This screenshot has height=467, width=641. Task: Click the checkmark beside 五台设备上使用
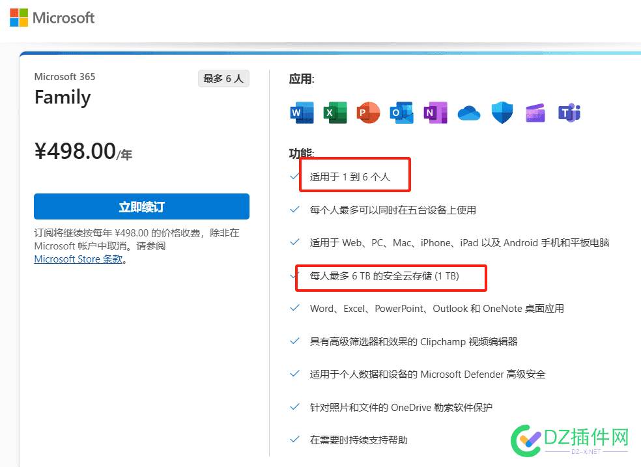[x=294, y=210]
